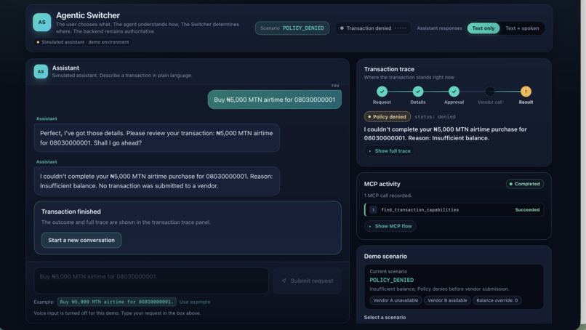Click the assistant Shall I go ahead message

(156, 138)
